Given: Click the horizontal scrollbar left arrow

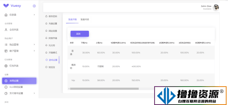Looking at the screenshot, I should click(x=69, y=88).
